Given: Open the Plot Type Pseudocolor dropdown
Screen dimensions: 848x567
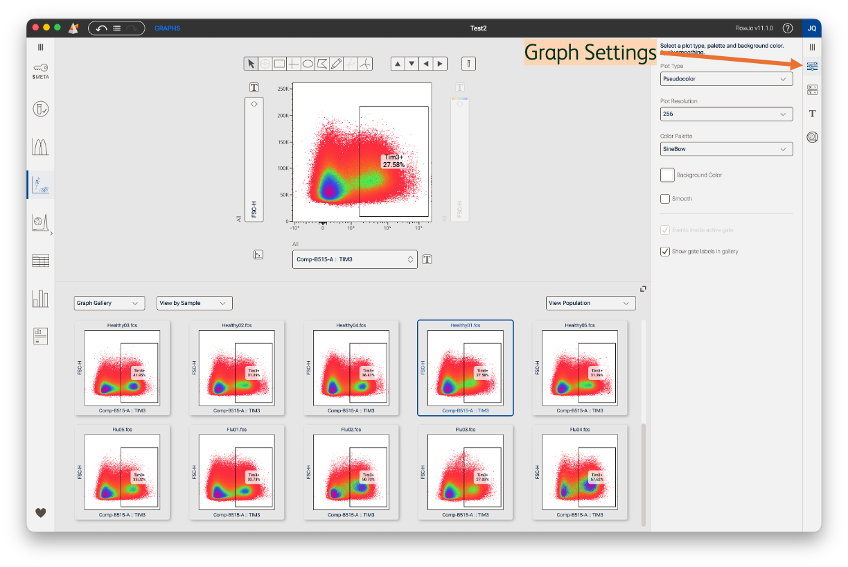Looking at the screenshot, I should tap(726, 79).
